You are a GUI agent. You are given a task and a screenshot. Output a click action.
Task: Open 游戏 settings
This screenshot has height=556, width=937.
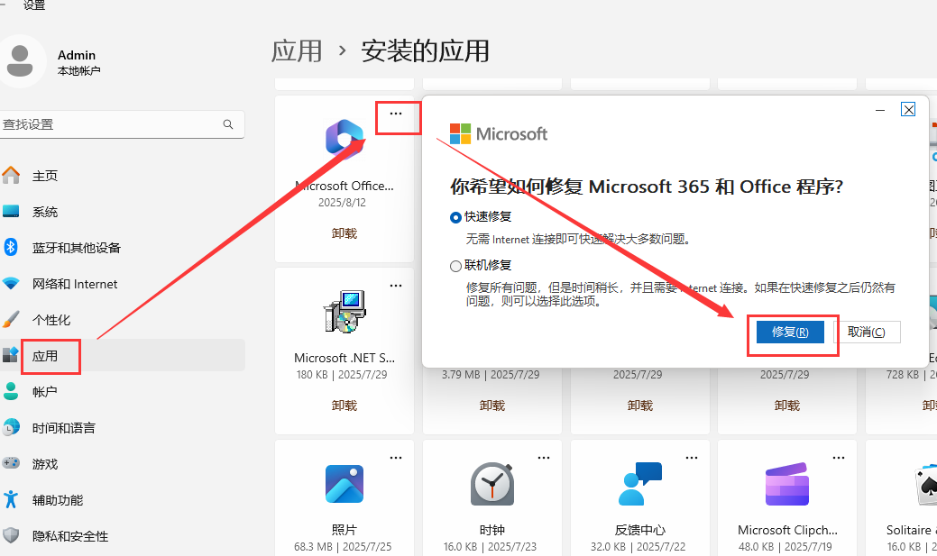(x=45, y=464)
